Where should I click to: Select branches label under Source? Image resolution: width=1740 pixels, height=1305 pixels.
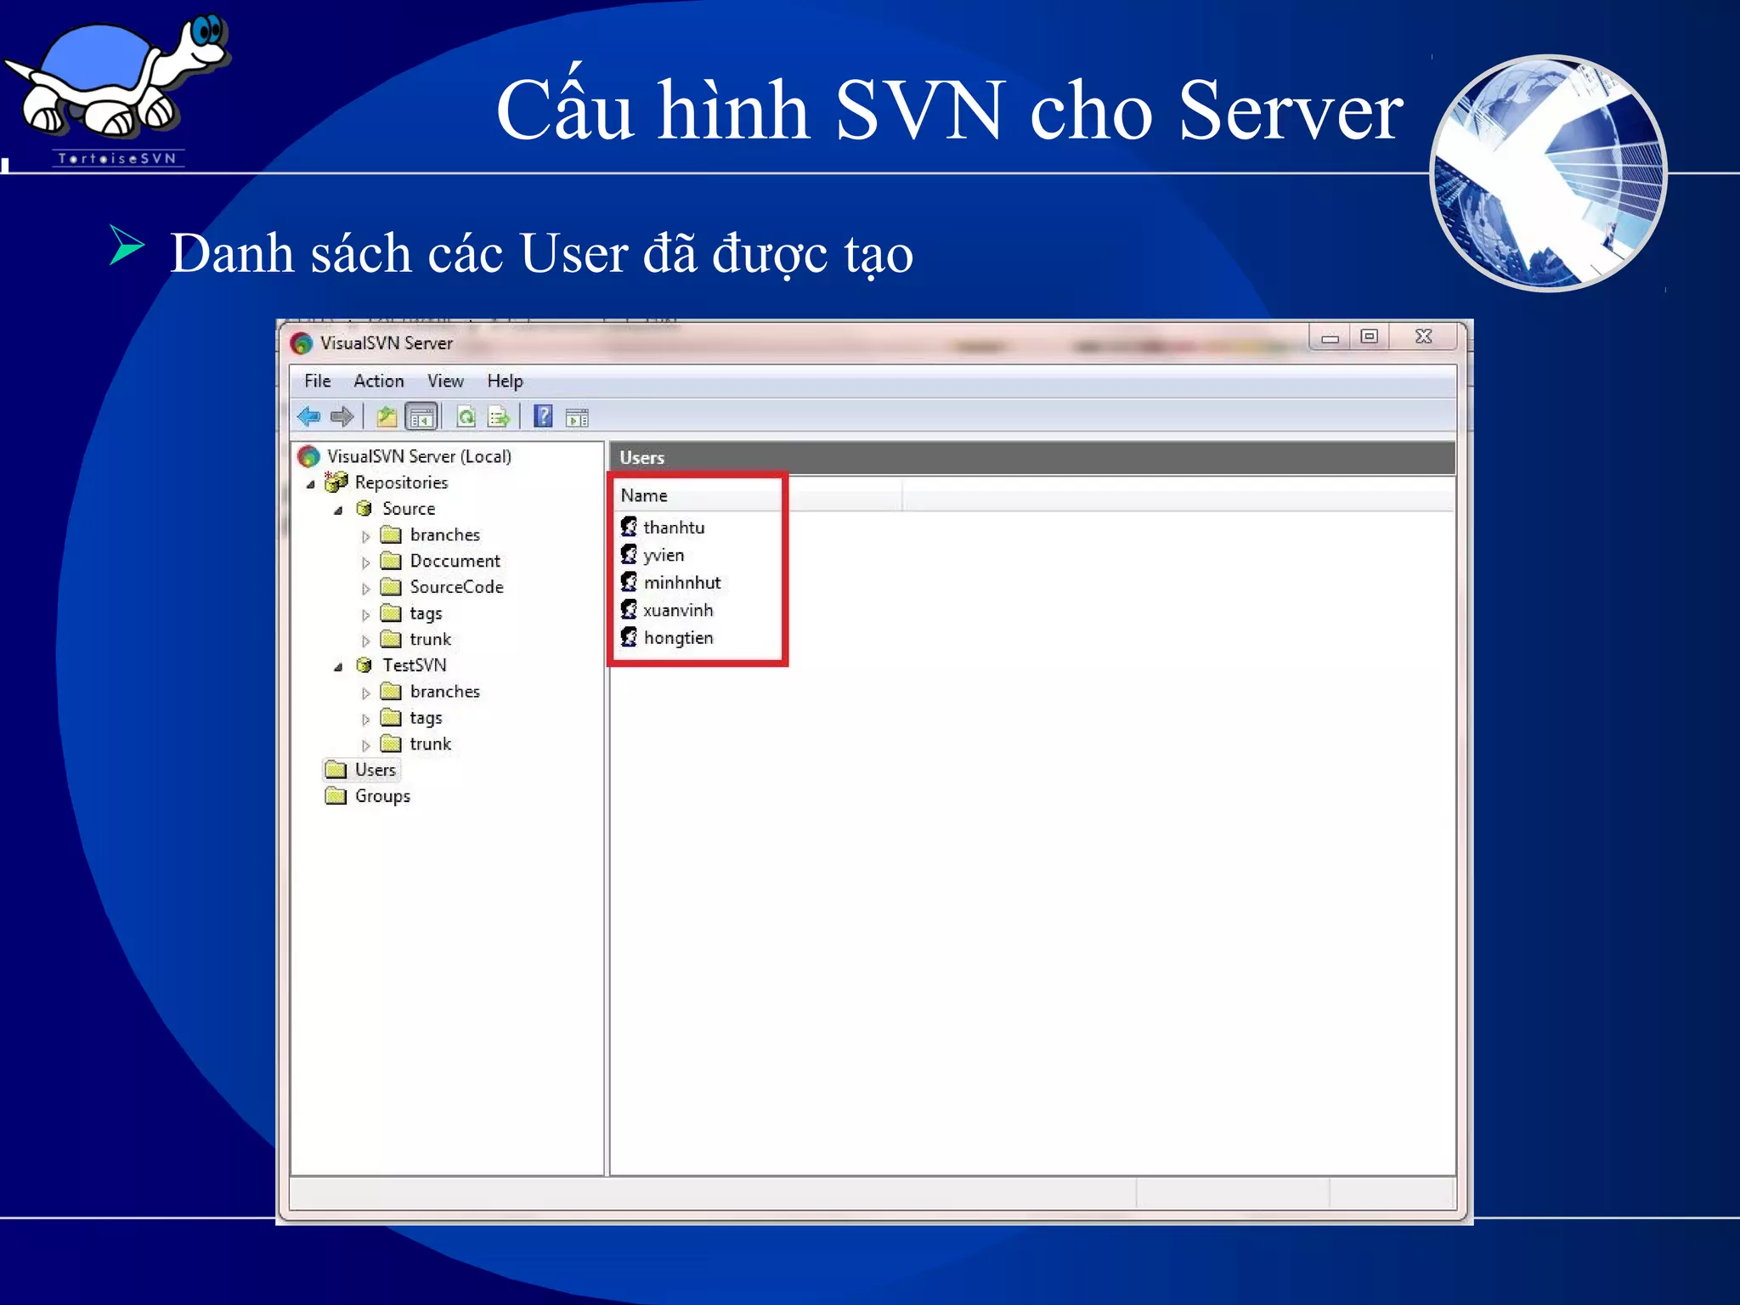[444, 534]
